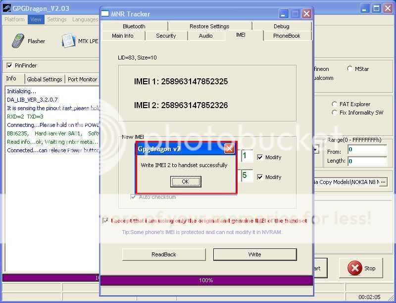Click the Stop button

(x=361, y=268)
